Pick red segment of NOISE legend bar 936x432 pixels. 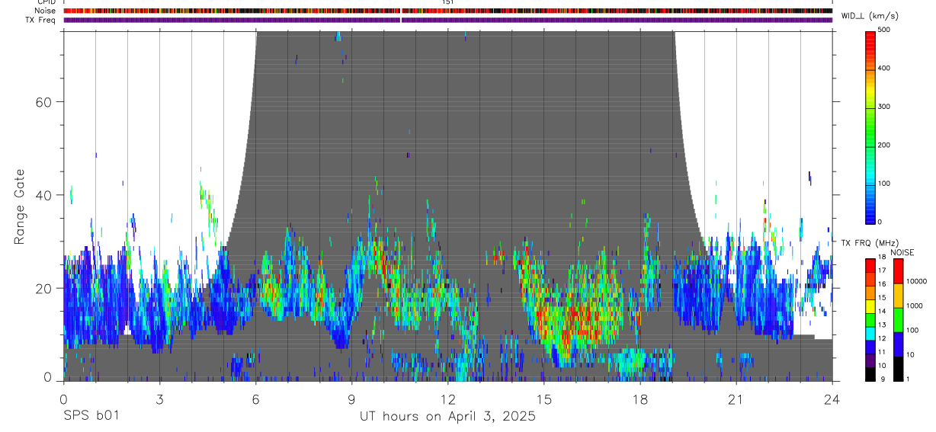pos(898,271)
